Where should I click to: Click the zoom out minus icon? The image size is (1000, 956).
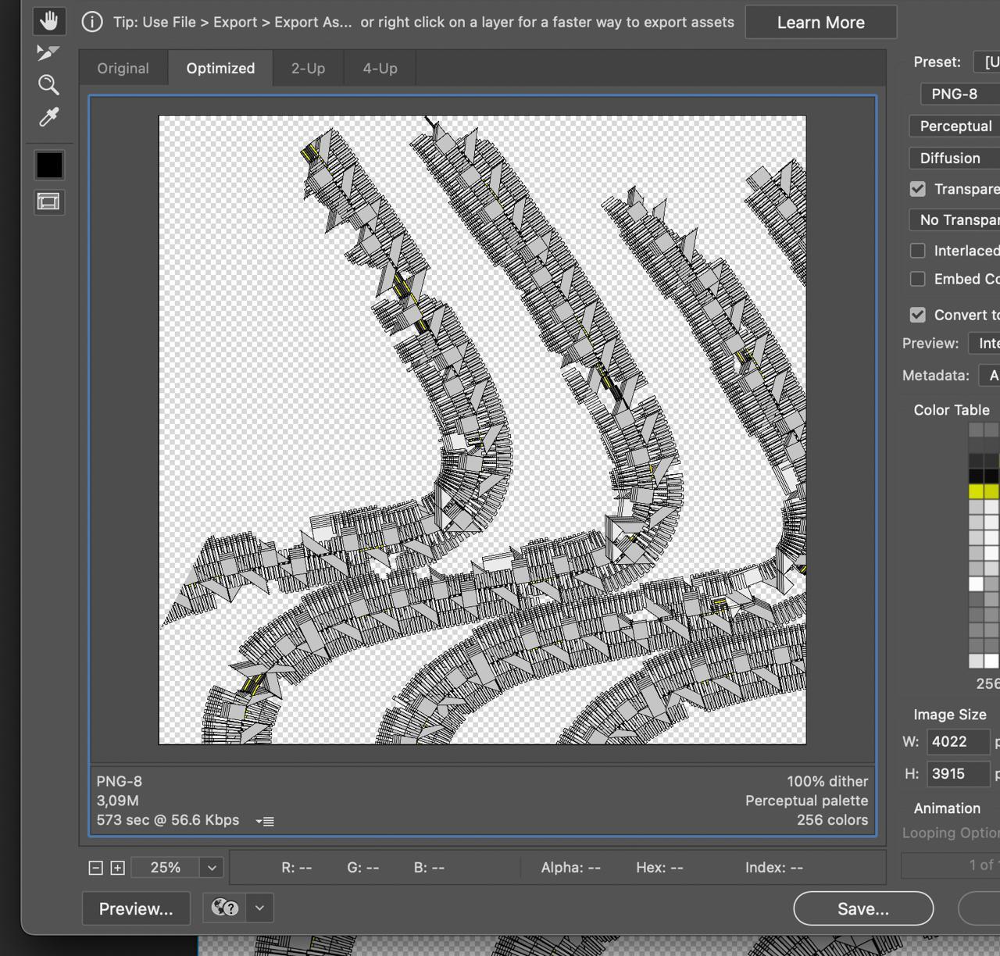(x=96, y=868)
